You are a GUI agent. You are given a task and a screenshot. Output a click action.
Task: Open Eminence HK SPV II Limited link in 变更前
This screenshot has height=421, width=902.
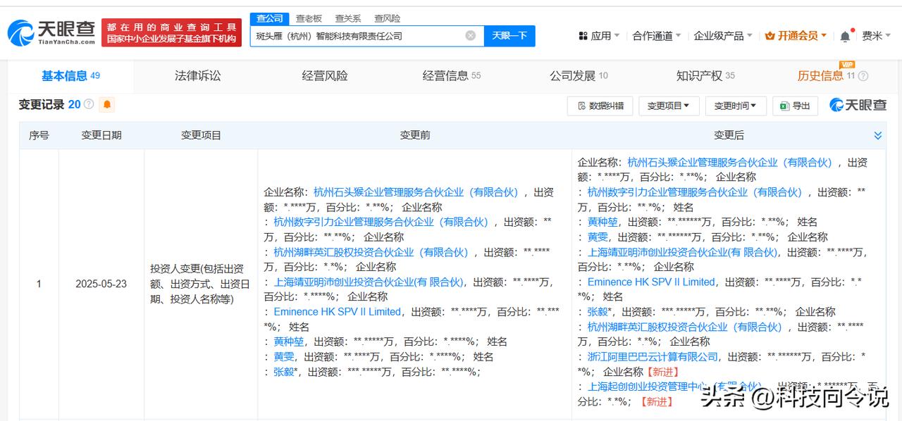click(x=337, y=312)
